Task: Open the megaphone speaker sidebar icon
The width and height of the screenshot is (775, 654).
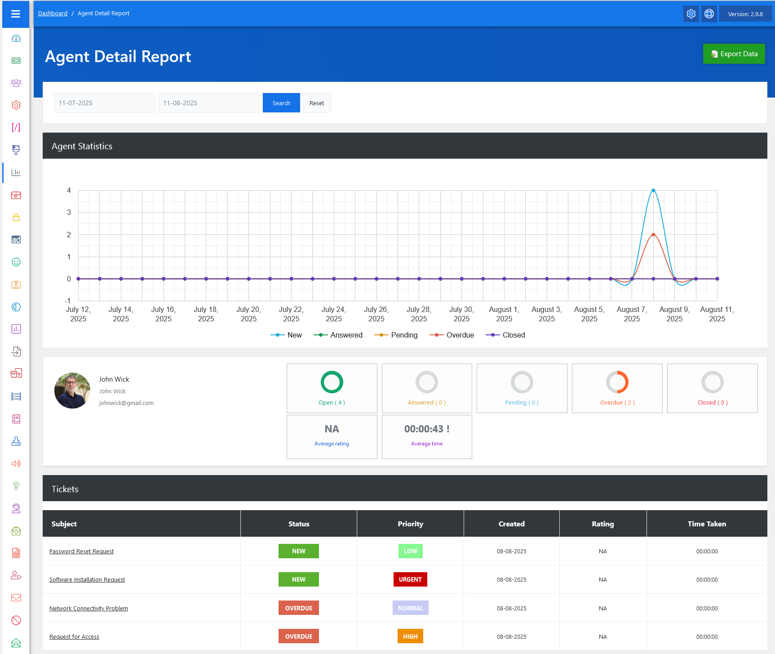Action: [16, 463]
